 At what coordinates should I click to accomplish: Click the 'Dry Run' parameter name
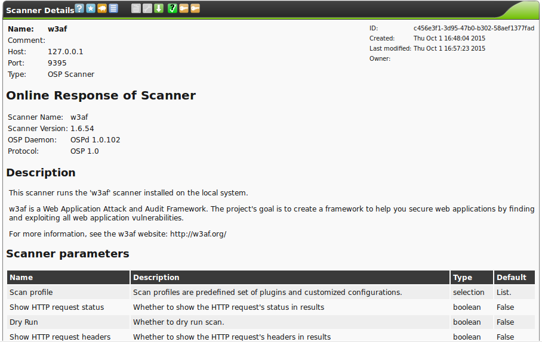click(x=23, y=322)
